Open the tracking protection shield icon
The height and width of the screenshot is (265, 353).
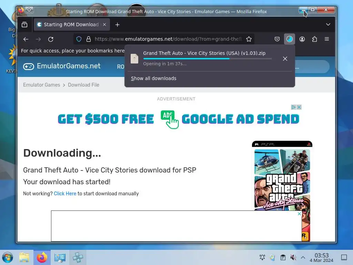click(79, 39)
